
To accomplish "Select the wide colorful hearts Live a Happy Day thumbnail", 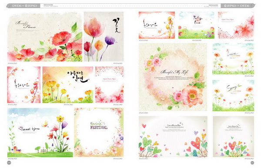I will (x=173, y=136).
